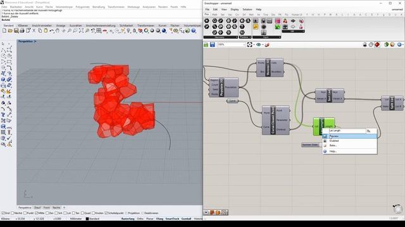Toggle Gumball in Rhino status bar
405x227 pixels.
point(186,219)
